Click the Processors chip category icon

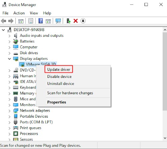coord(16,134)
